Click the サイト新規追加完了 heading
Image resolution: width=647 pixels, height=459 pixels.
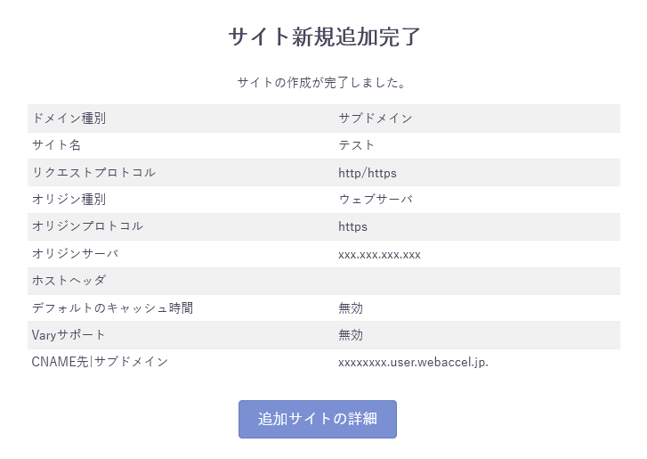pyautogui.click(x=324, y=37)
